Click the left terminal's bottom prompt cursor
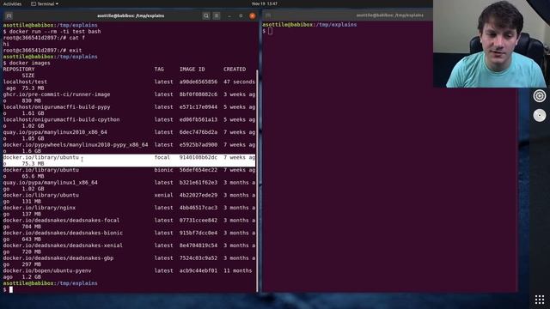550x309 pixels. (11, 289)
